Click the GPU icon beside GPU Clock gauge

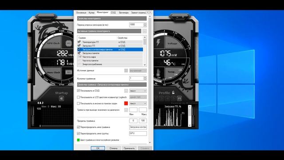(x=68, y=43)
